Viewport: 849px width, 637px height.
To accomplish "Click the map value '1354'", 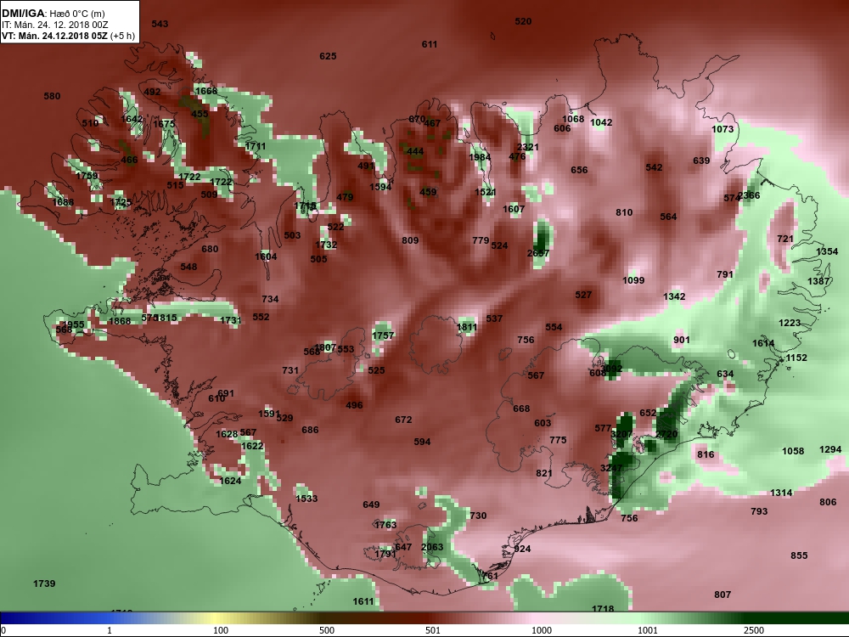I will click(827, 252).
